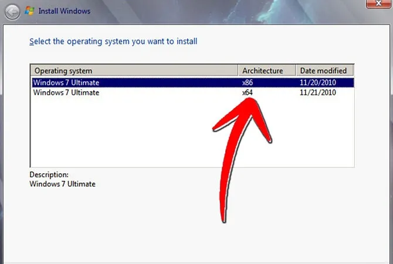Click the Description label
393x264 pixels.
(49, 174)
